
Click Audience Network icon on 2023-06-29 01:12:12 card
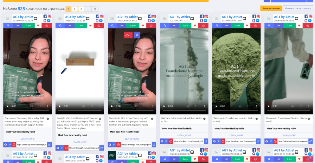(202, 21)
